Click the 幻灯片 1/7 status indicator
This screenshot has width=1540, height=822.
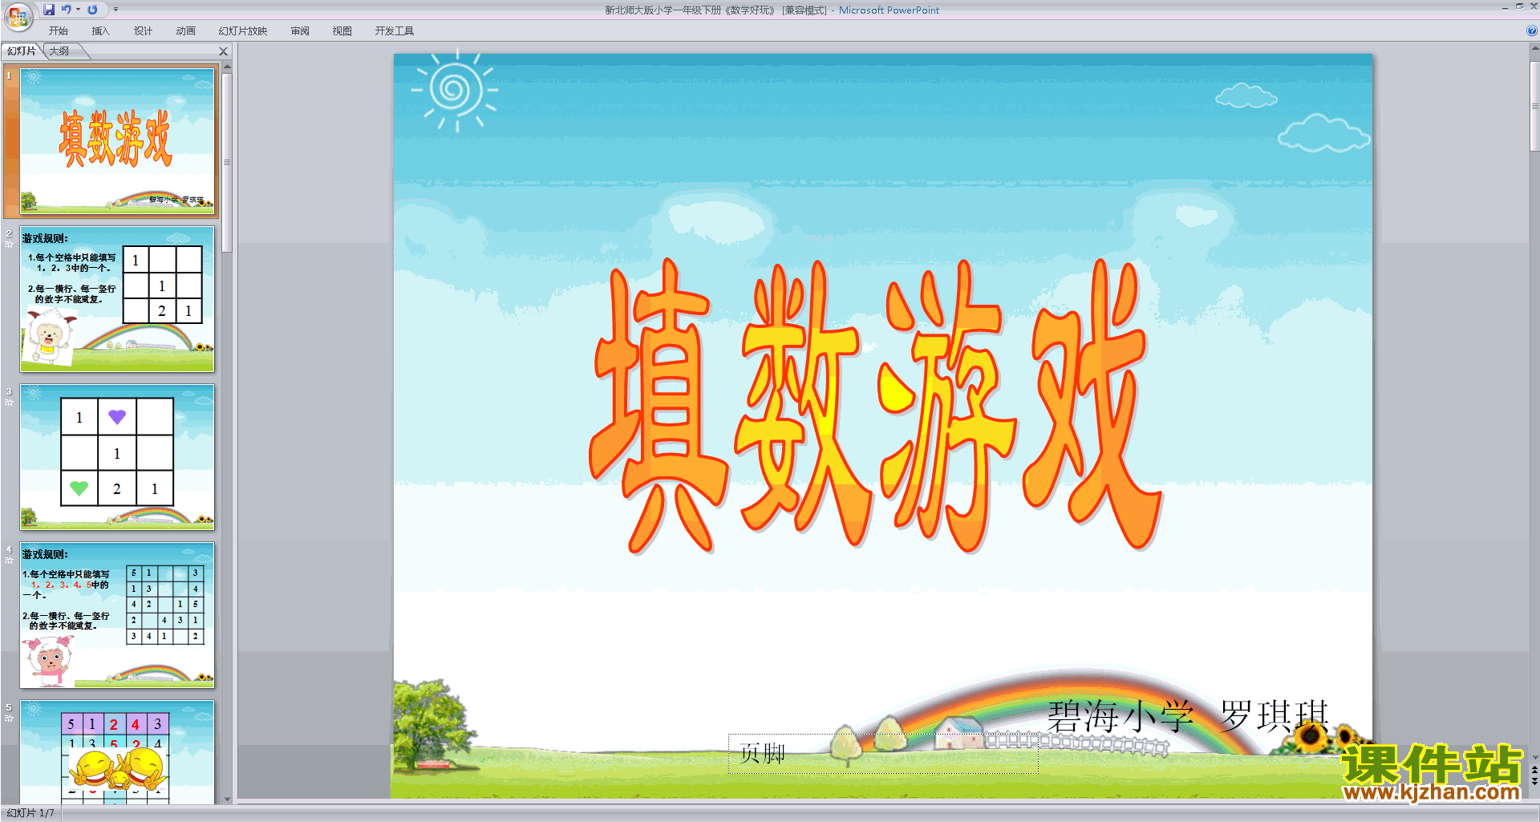click(x=30, y=813)
